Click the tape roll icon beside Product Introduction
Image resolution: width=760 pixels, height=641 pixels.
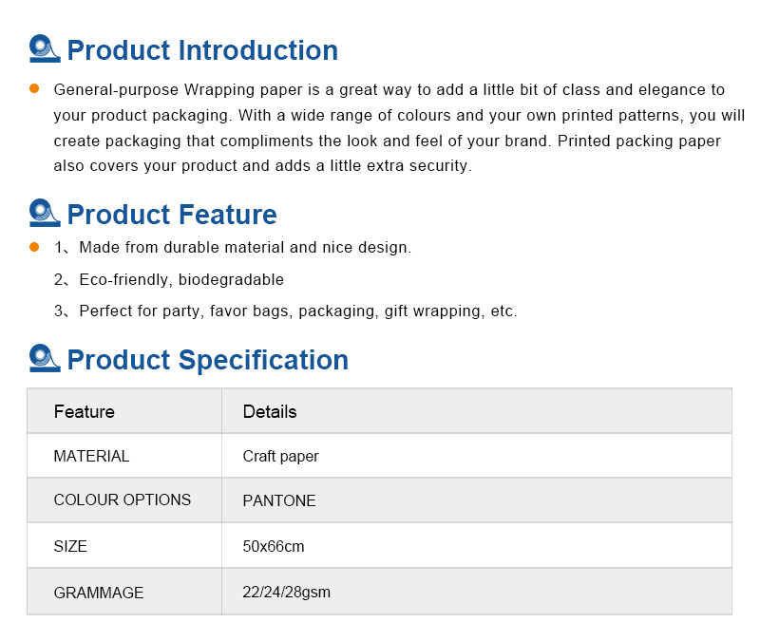pos(45,49)
